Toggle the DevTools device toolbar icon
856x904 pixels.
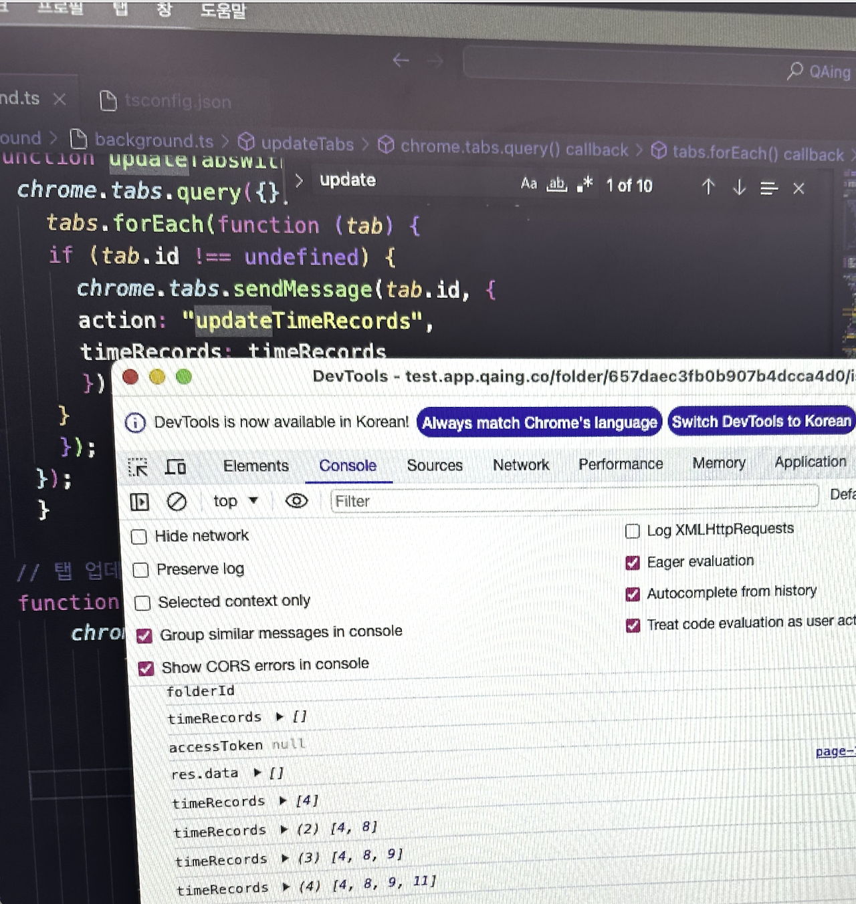(176, 466)
